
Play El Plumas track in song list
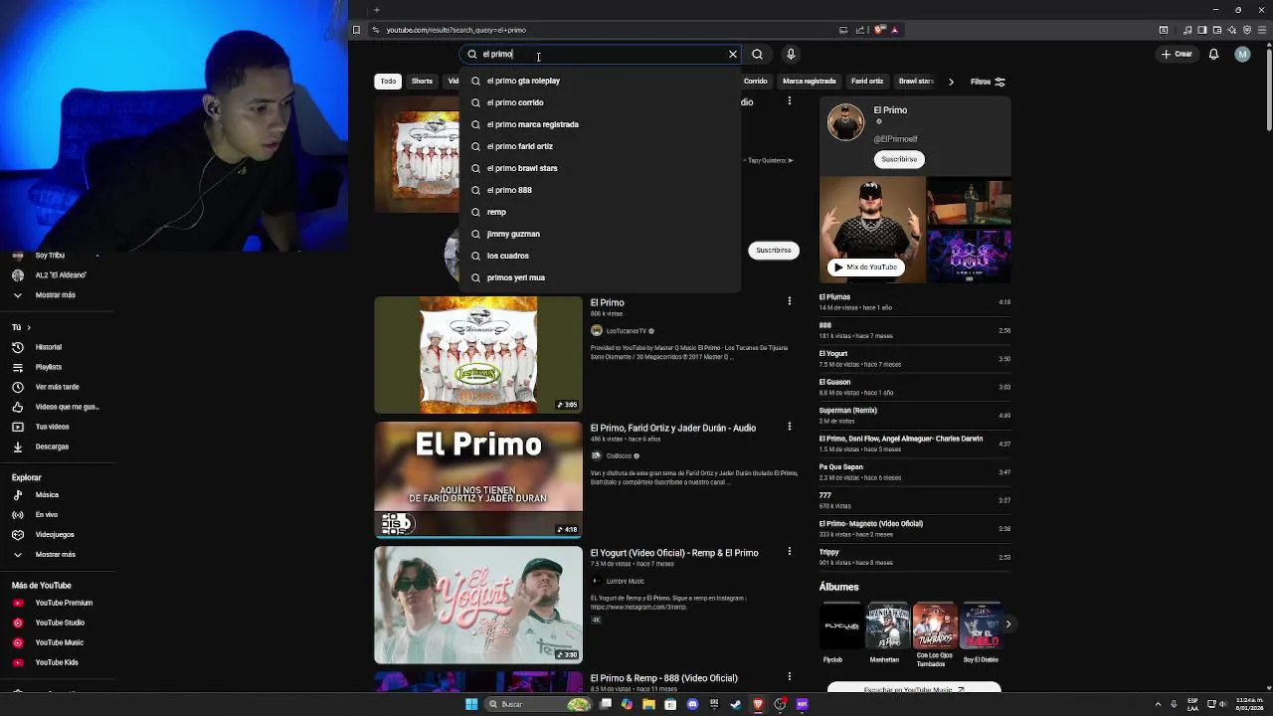click(x=914, y=302)
